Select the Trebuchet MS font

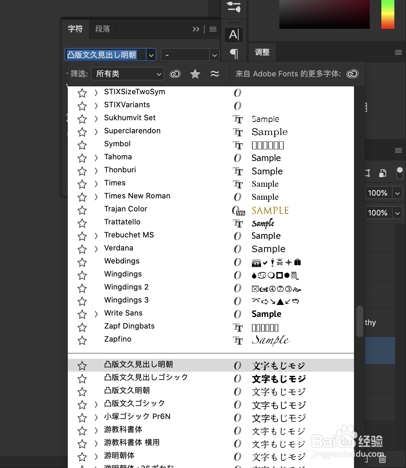(129, 235)
